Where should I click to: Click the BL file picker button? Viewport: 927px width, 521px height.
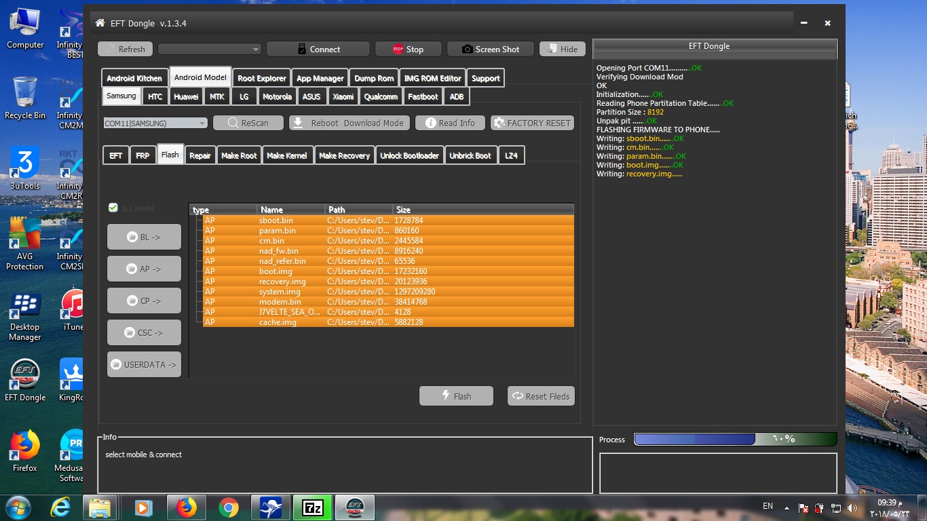tap(144, 237)
